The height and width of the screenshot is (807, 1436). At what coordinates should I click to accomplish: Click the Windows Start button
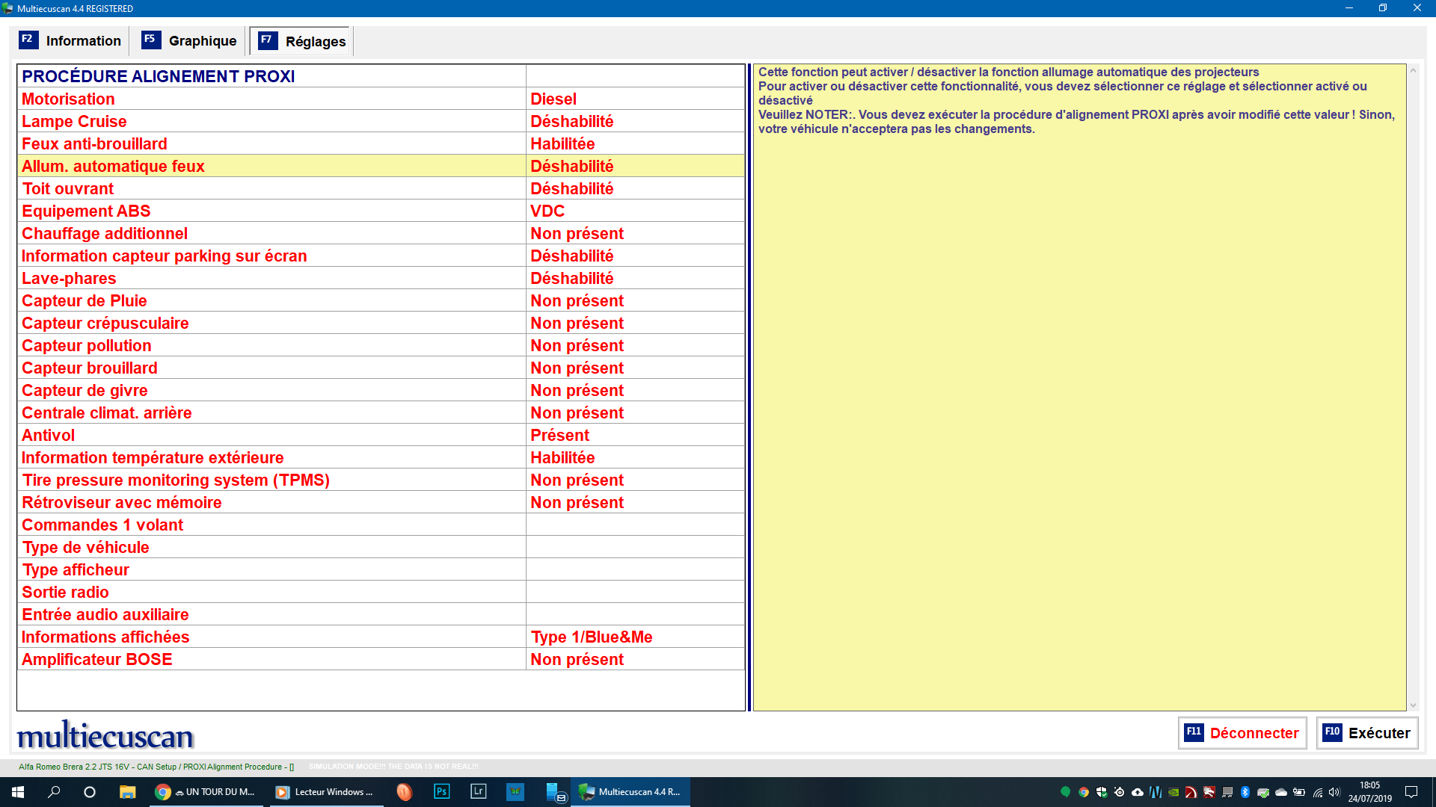pyautogui.click(x=18, y=792)
